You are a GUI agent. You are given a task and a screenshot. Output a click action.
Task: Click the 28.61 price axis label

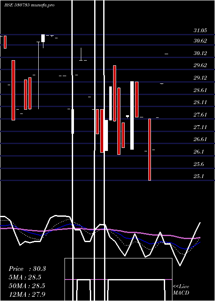point(200,90)
